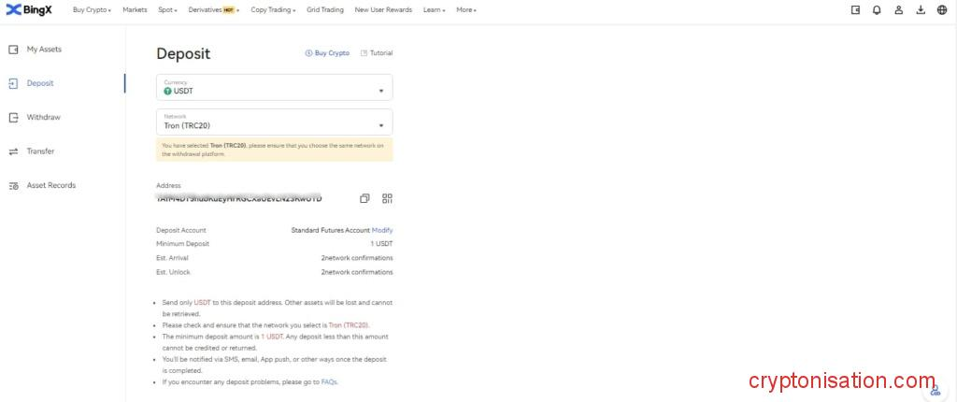Click the download app icon
This screenshot has height=402, width=957.
[x=920, y=10]
